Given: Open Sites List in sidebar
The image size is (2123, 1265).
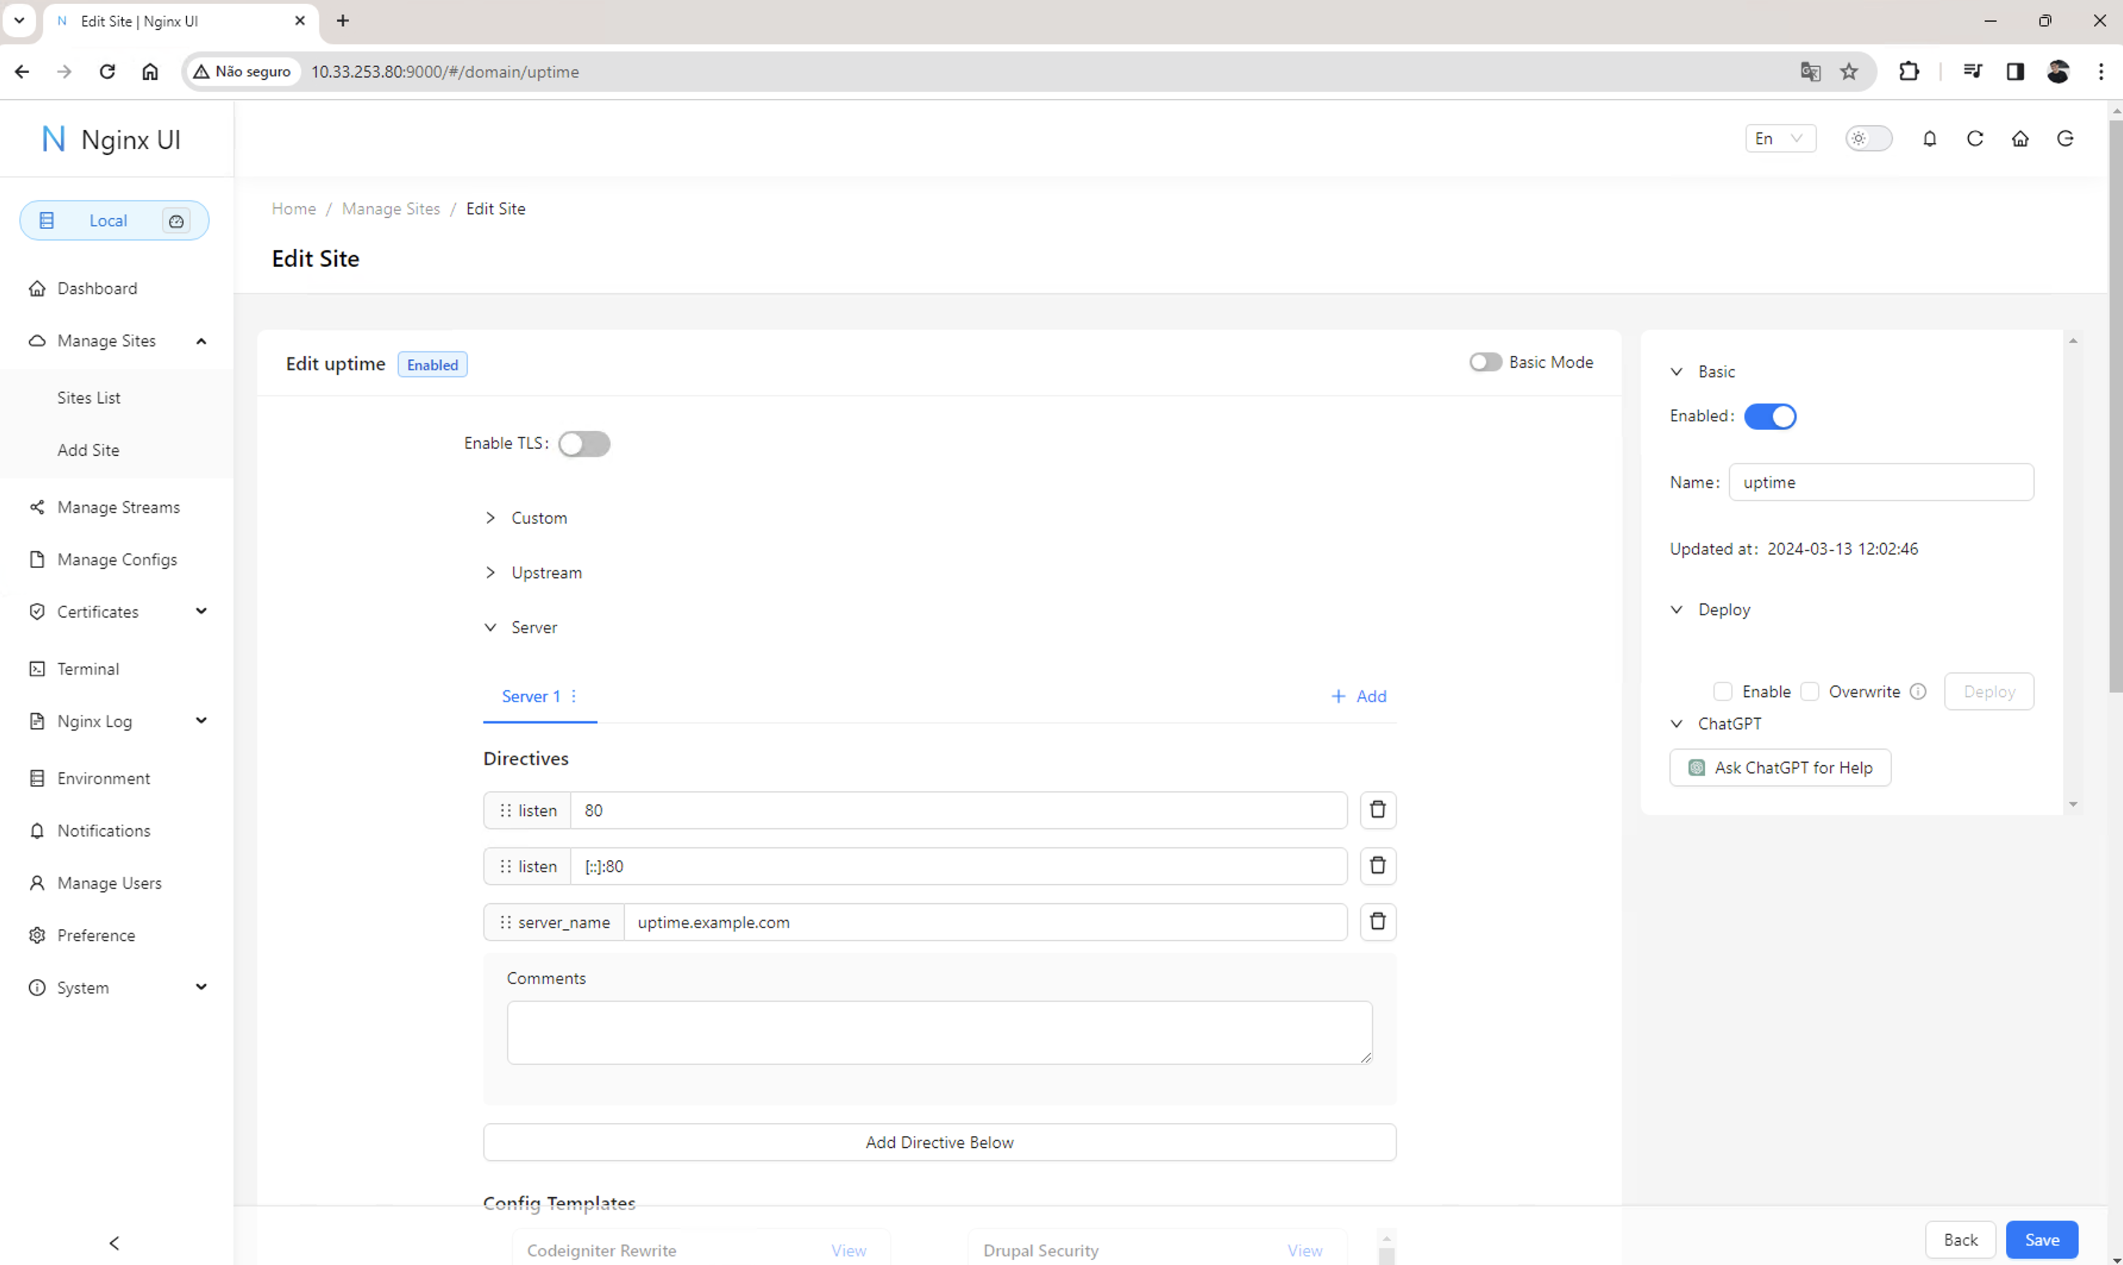Looking at the screenshot, I should coord(117,398).
